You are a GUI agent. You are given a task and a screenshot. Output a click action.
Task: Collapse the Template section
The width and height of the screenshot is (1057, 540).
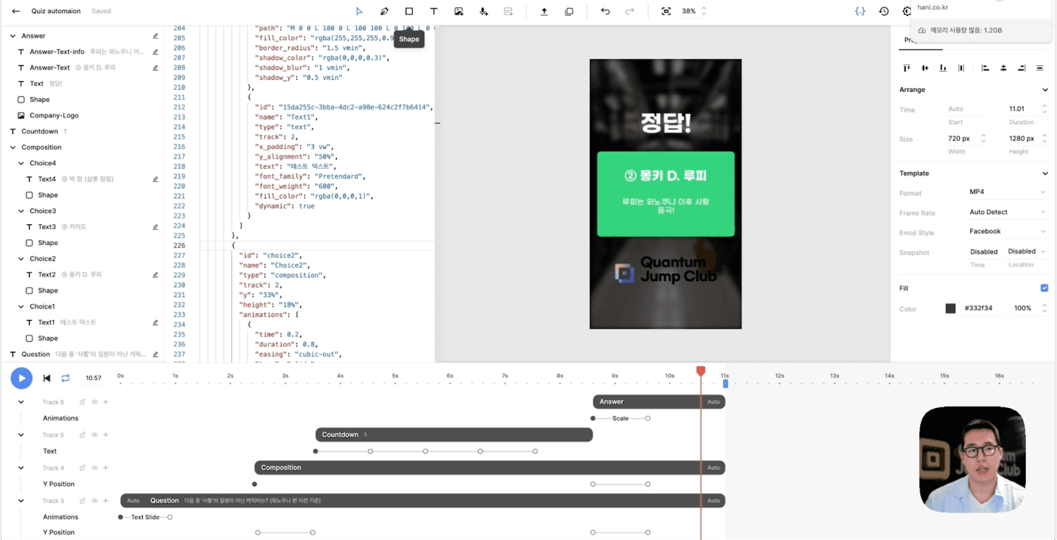[1045, 174]
